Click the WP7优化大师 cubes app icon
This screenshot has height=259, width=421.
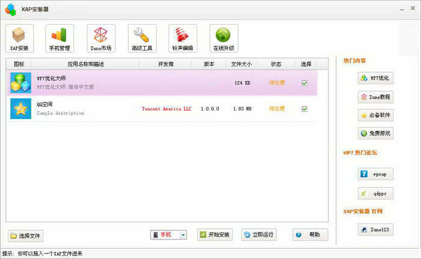click(x=20, y=83)
